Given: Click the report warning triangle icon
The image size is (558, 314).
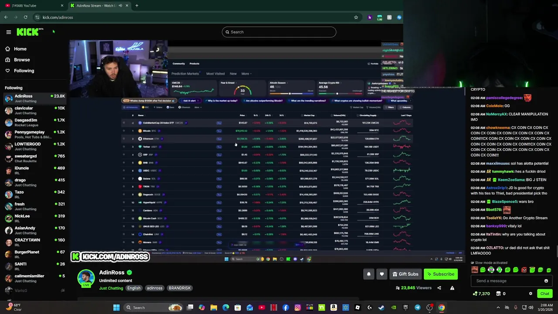Looking at the screenshot, I should pyautogui.click(x=452, y=288).
